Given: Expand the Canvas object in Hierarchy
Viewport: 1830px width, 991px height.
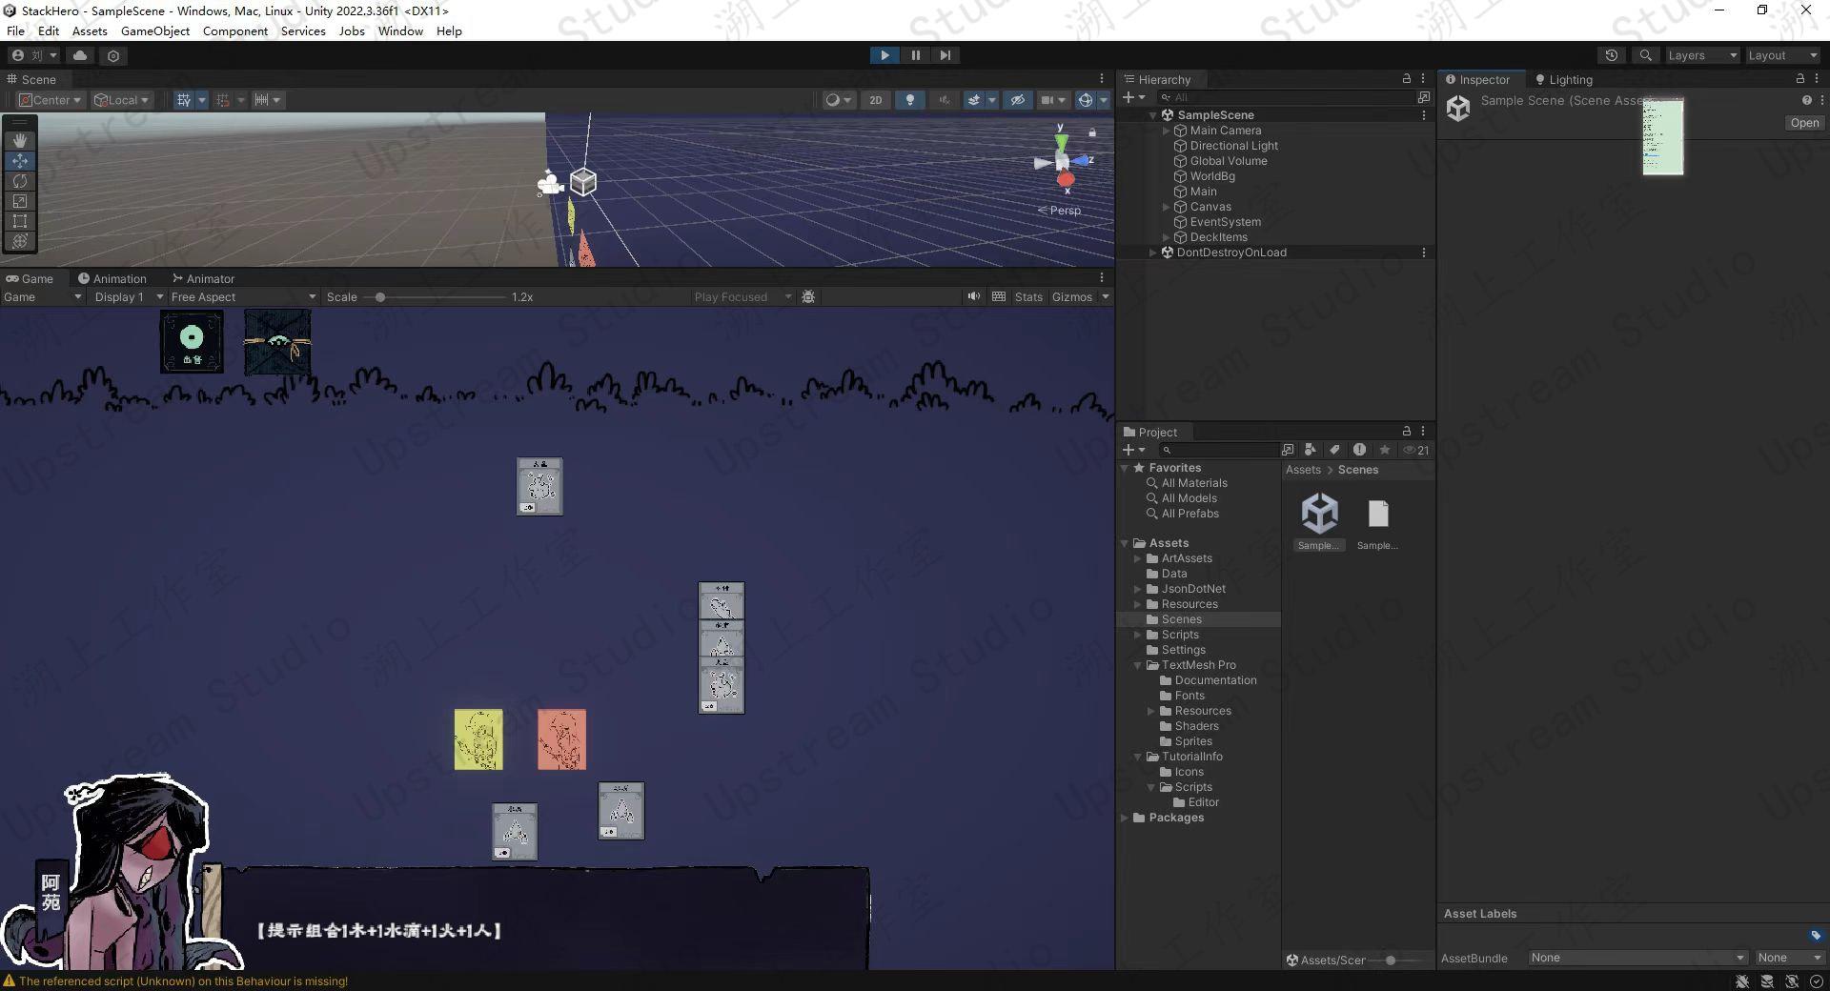Looking at the screenshot, I should pos(1166,207).
